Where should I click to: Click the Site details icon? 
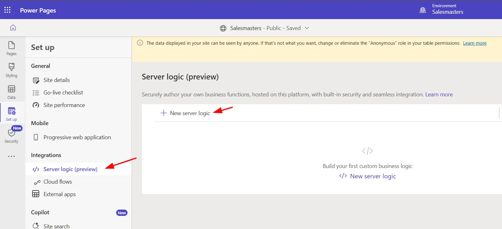tap(36, 80)
